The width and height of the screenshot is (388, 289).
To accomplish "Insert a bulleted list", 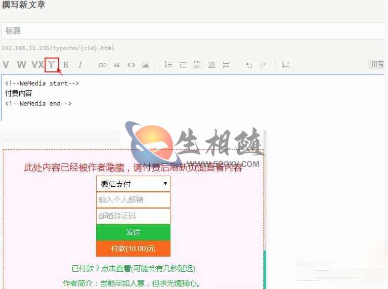I will tap(183, 65).
